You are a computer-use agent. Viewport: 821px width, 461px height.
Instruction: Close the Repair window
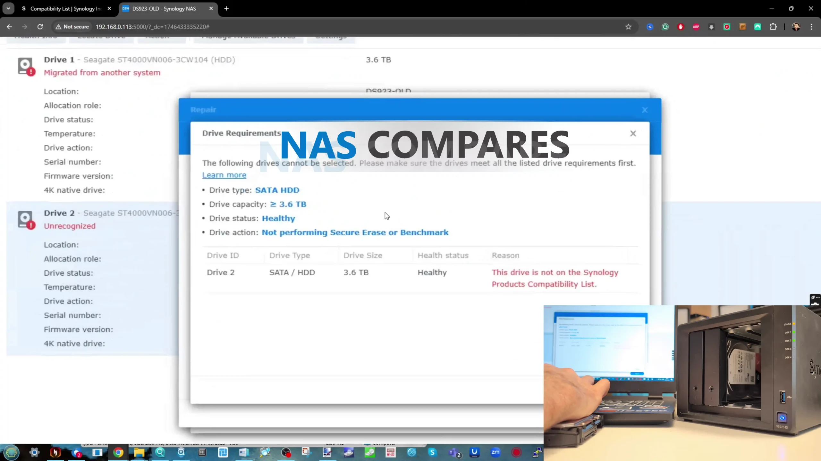point(645,110)
